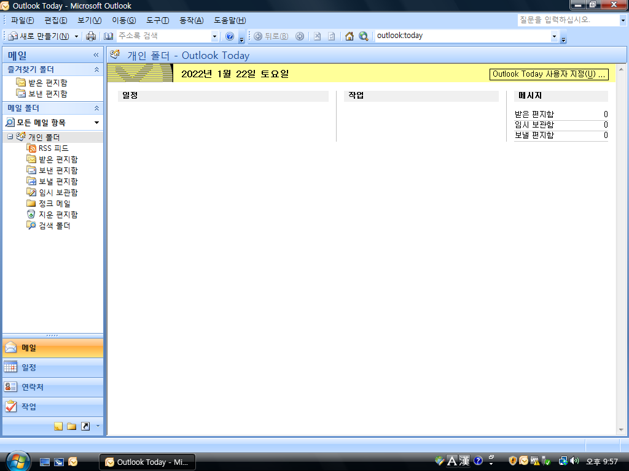Image resolution: width=629 pixels, height=471 pixels.
Task: Click the switch windows quick launch icon
Action: (x=58, y=462)
